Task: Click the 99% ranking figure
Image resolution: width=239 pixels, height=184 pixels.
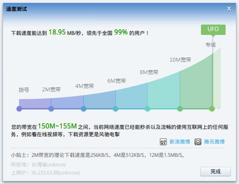Action: (x=121, y=32)
